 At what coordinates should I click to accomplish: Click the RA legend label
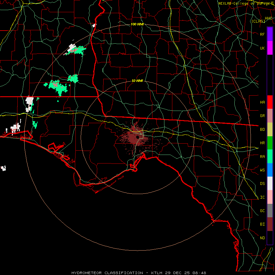pyautogui.click(x=262, y=157)
